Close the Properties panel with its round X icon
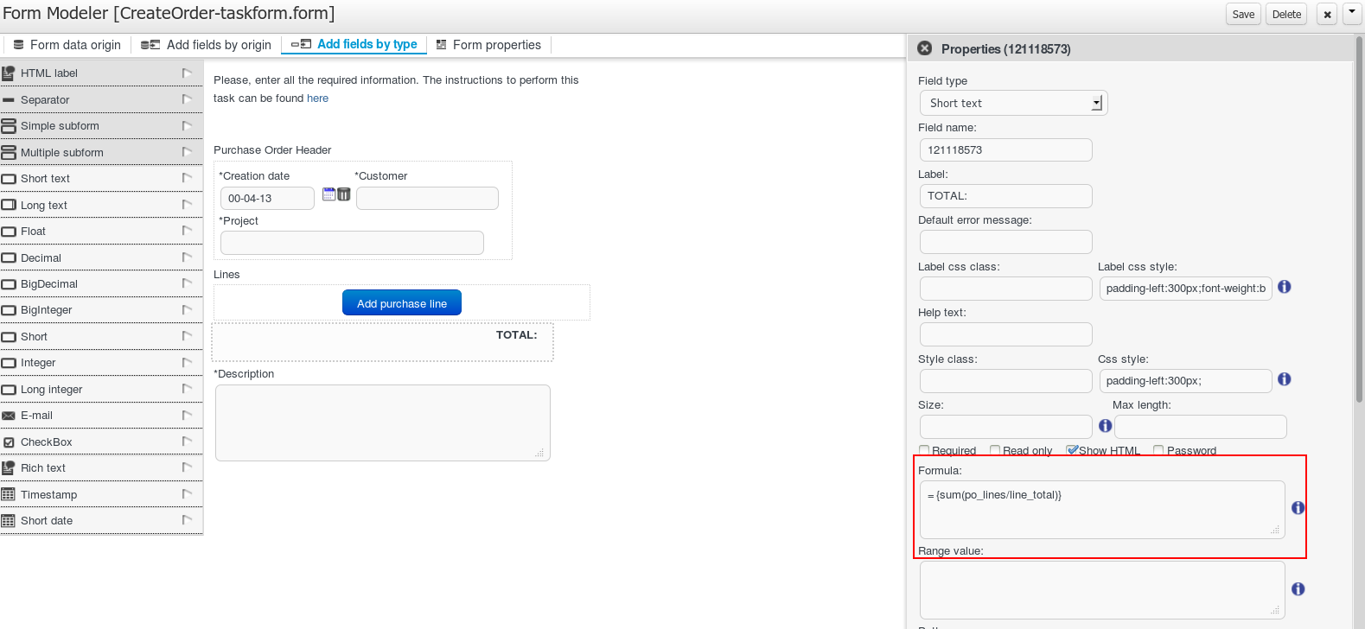Screen dimensions: 1365x629 tap(924, 48)
